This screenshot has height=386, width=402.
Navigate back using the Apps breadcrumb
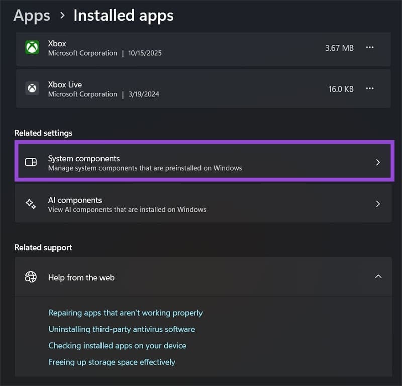pyautogui.click(x=31, y=16)
